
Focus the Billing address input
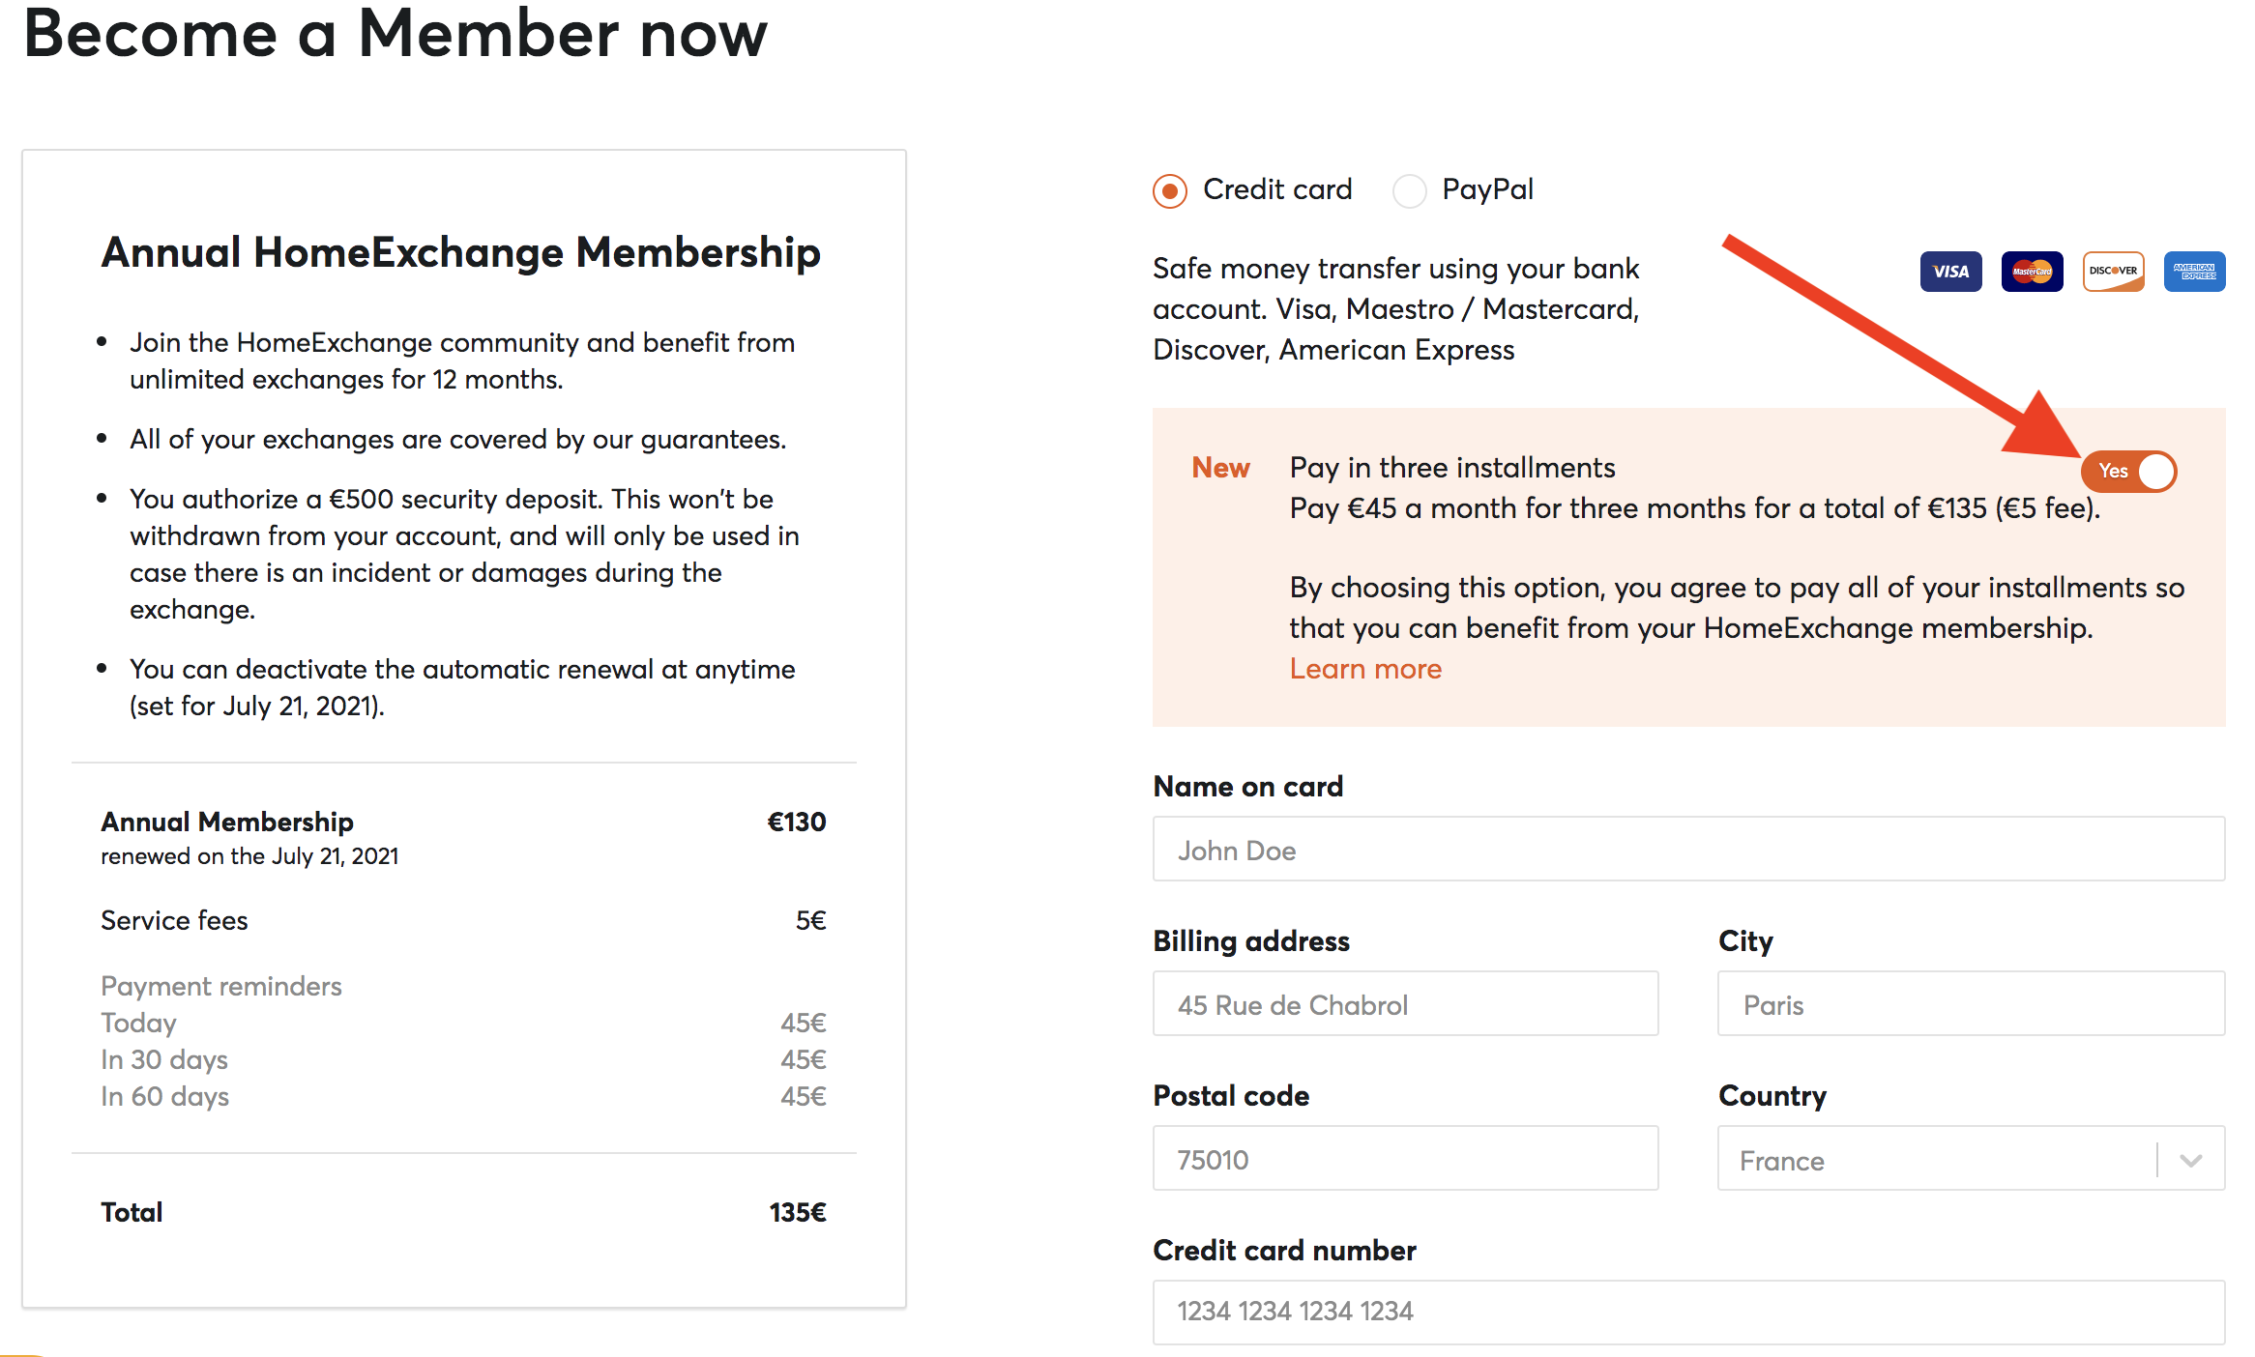click(x=1406, y=1003)
